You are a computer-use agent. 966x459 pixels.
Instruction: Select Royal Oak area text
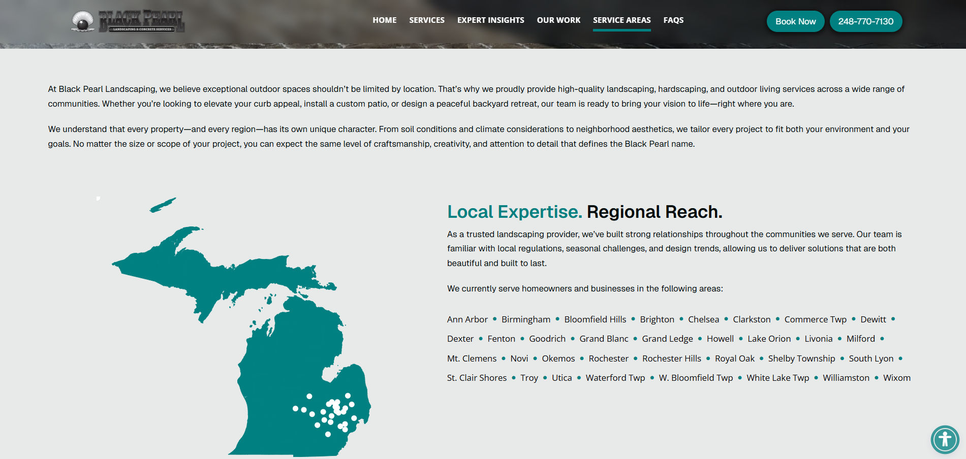[x=735, y=358]
